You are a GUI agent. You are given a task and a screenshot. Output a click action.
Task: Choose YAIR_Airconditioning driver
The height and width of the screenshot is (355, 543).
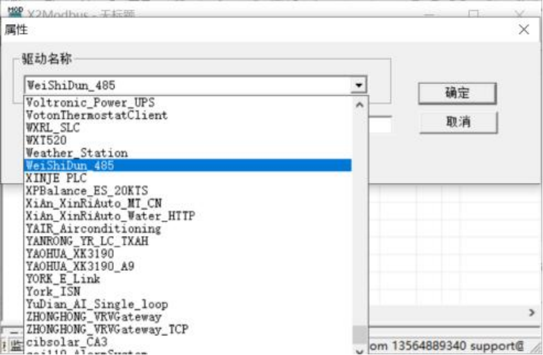188,228
